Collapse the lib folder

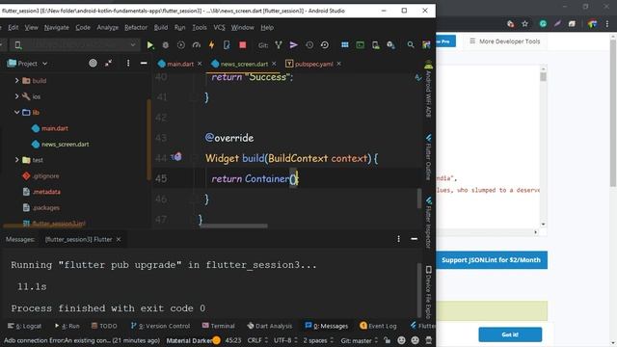coord(17,113)
